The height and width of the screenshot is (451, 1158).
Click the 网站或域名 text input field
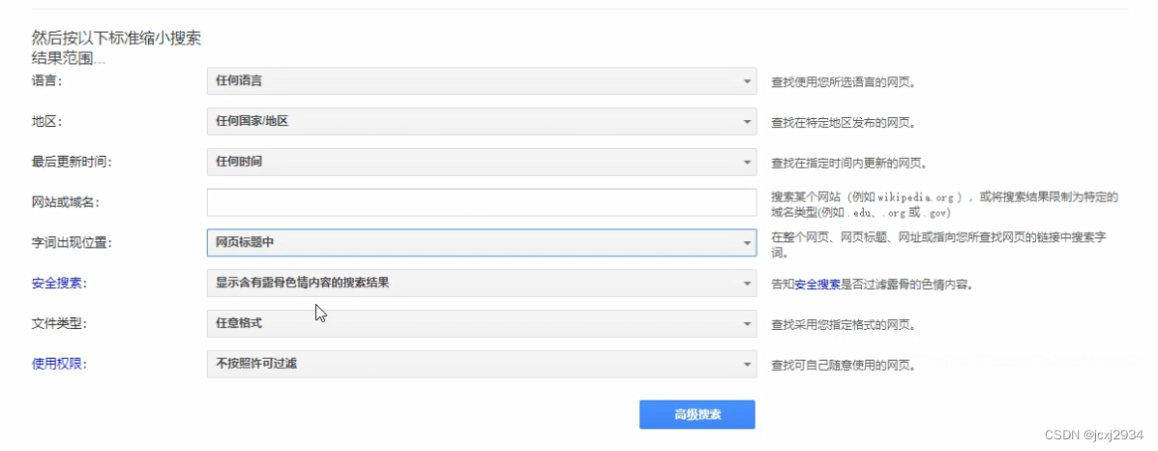481,202
